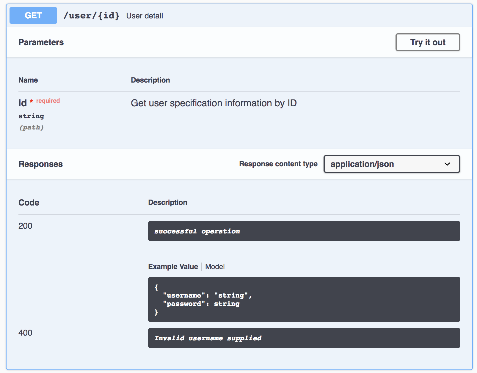Click the 400 response code
The height and width of the screenshot is (373, 477).
coord(25,333)
